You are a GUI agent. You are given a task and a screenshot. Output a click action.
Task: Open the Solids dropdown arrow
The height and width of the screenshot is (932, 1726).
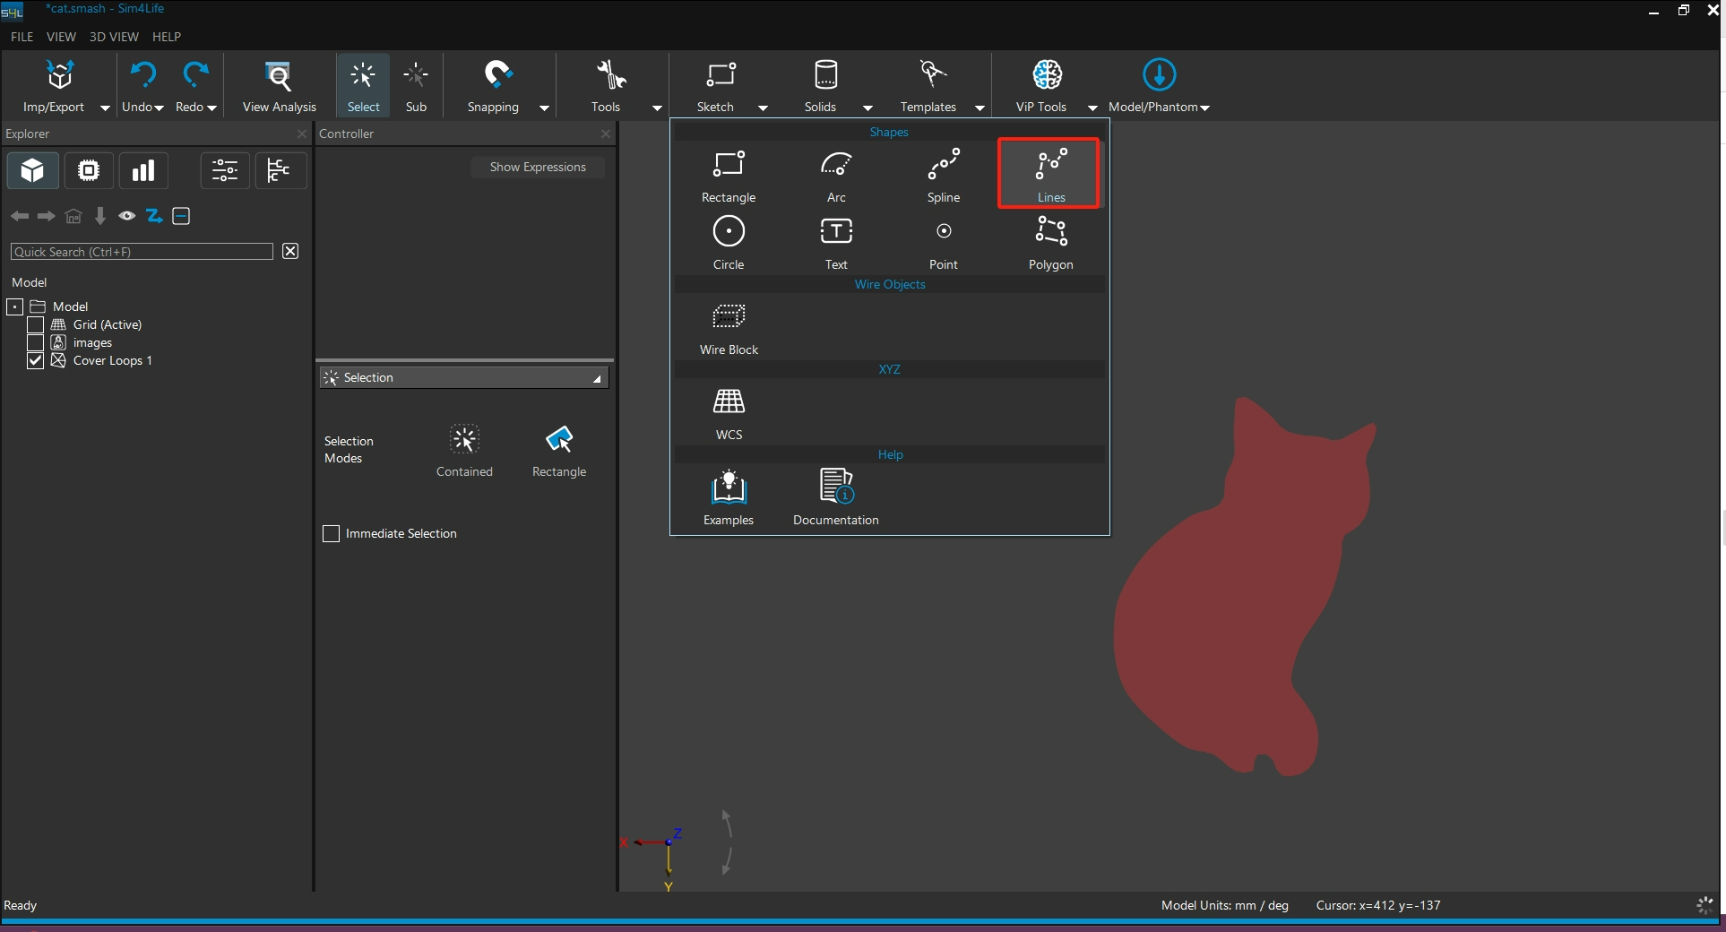point(867,108)
